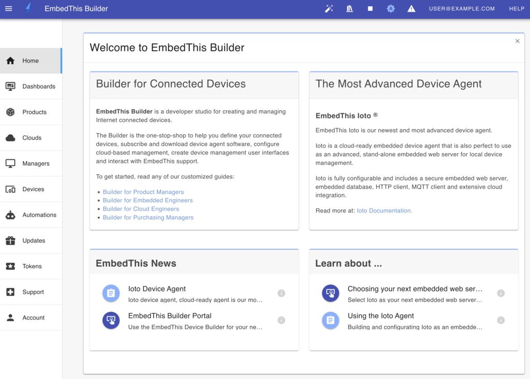Open Dashboards using its sidebar icon
Screen dimensions: 530x379
[10, 86]
